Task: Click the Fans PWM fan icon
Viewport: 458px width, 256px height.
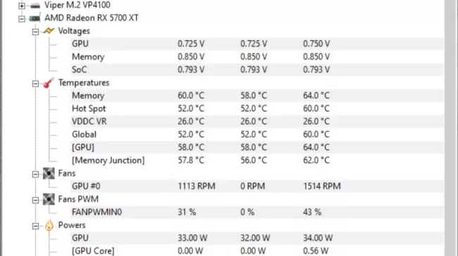Action: click(x=49, y=199)
